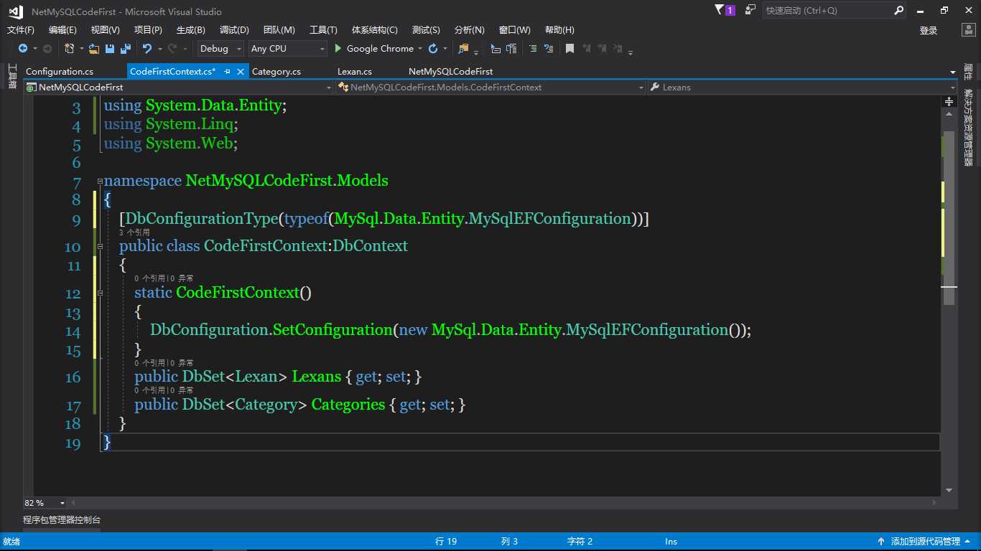Click the CodeLens references above the Lexans property
The image size is (981, 551).
(150, 363)
